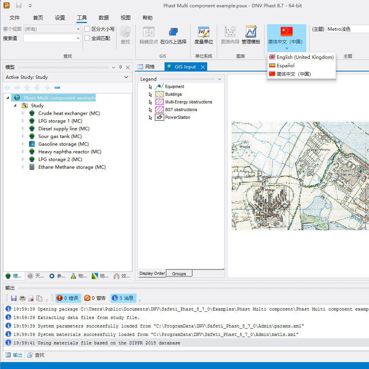This screenshot has width=369, height=369.
Task: Open the Active Study dropdown
Action: coord(126,77)
